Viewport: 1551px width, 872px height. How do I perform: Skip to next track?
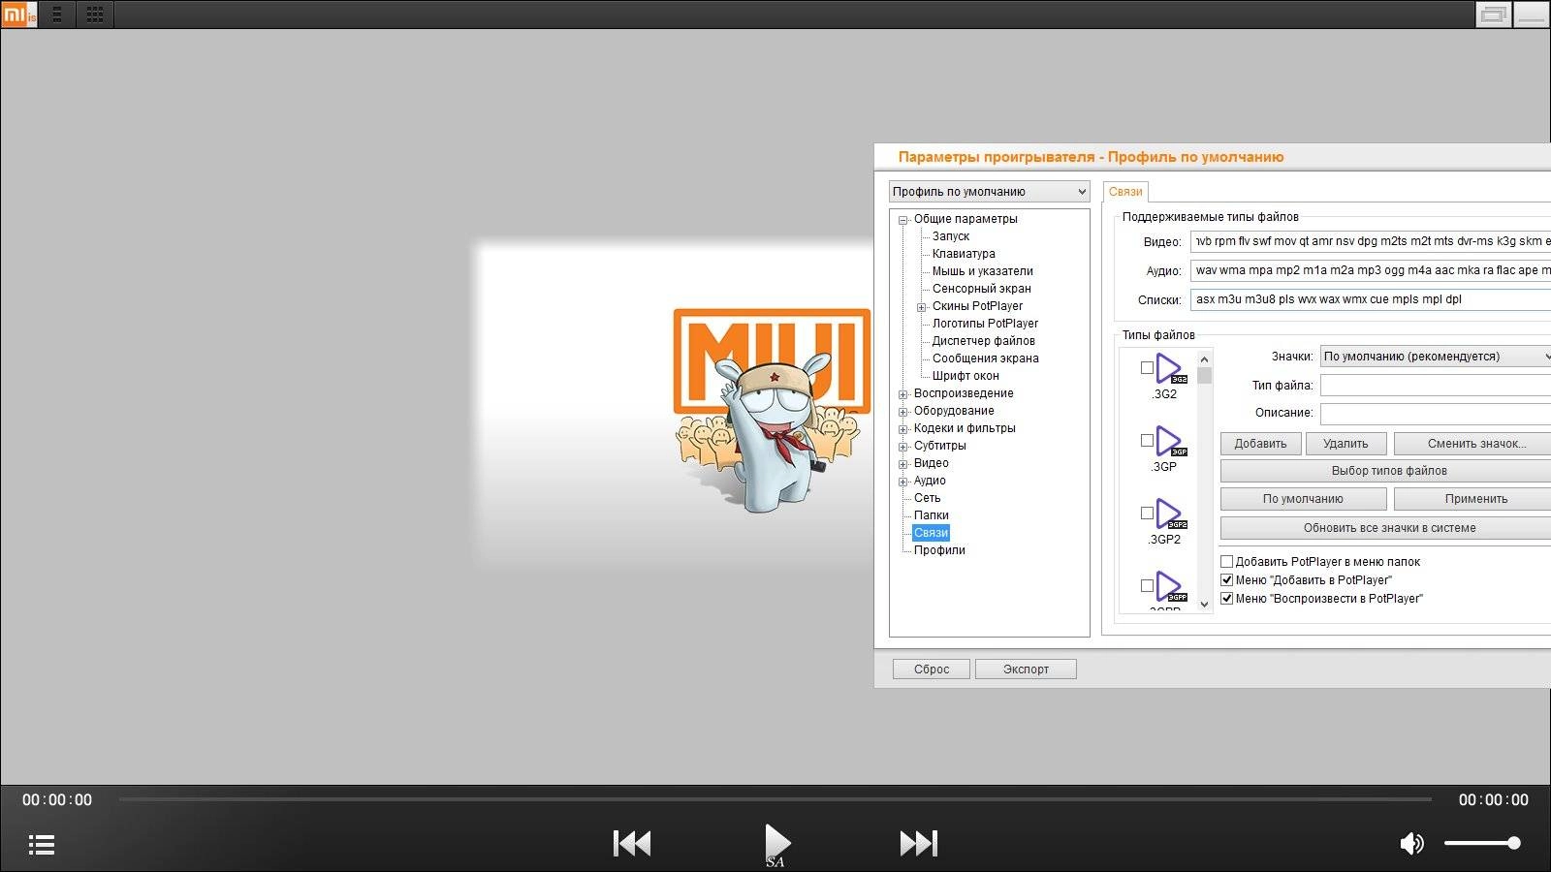919,843
